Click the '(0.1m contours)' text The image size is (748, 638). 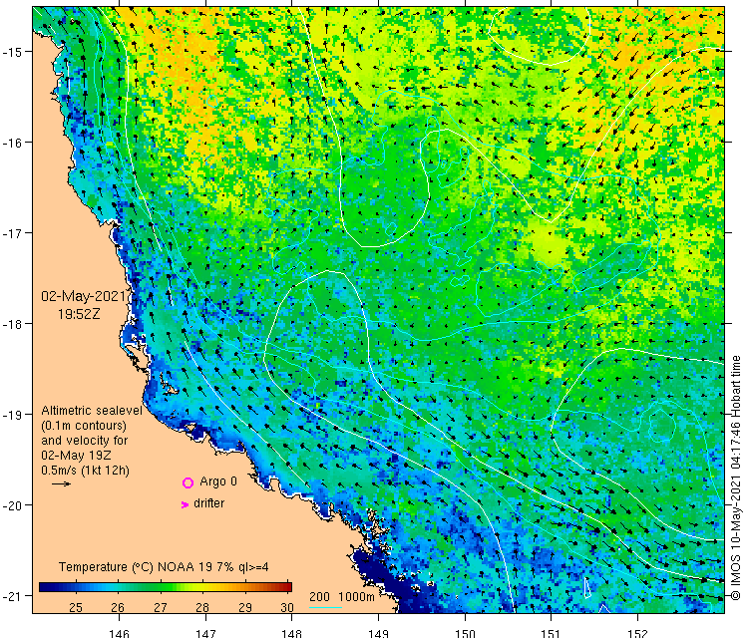[x=84, y=426]
